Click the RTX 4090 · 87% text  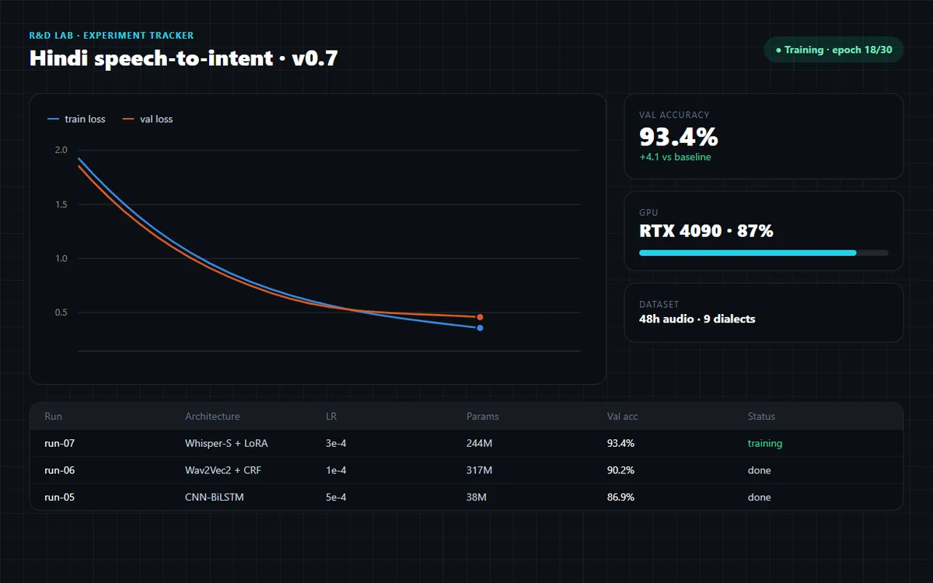pyautogui.click(x=706, y=231)
